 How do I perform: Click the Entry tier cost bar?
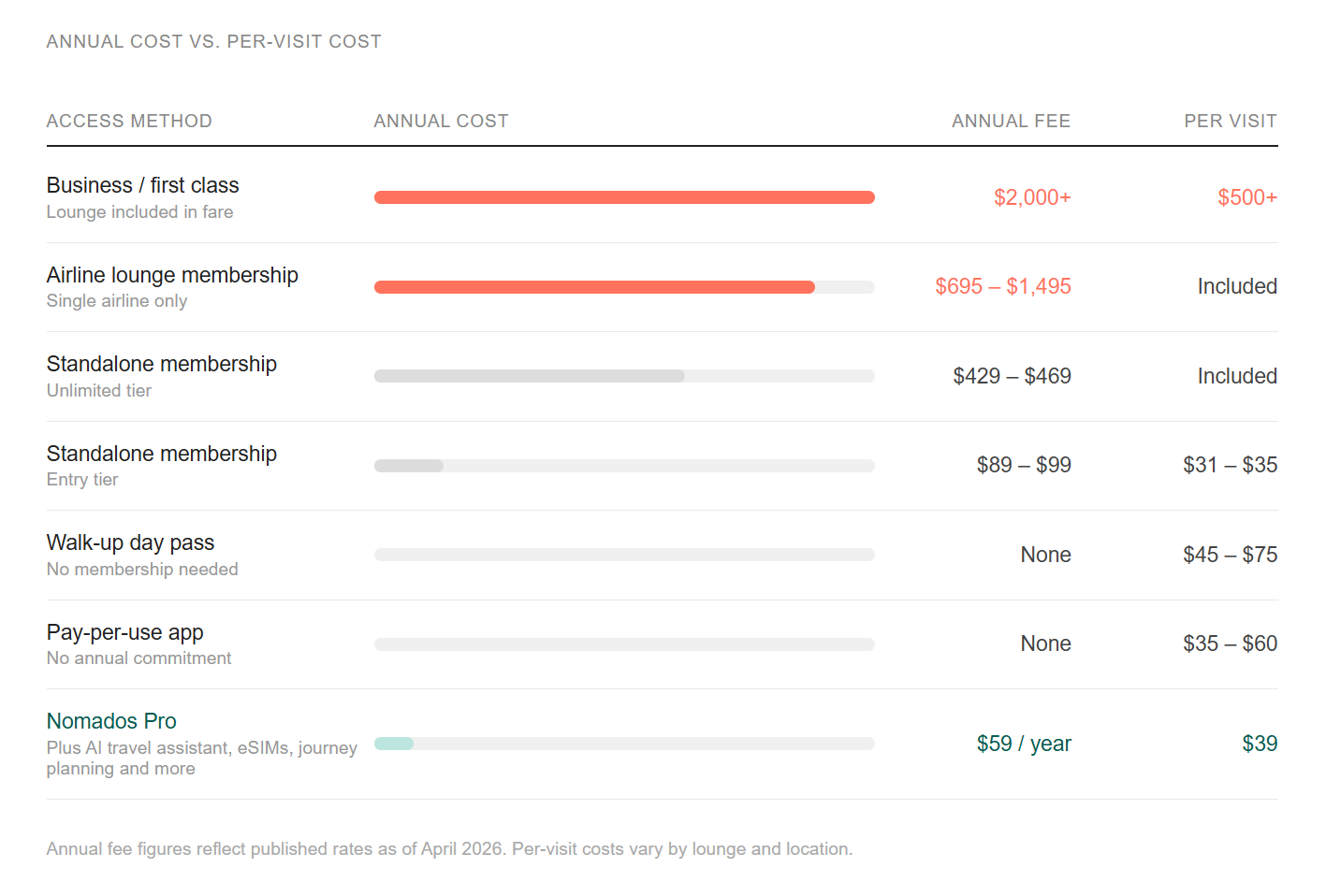point(409,466)
